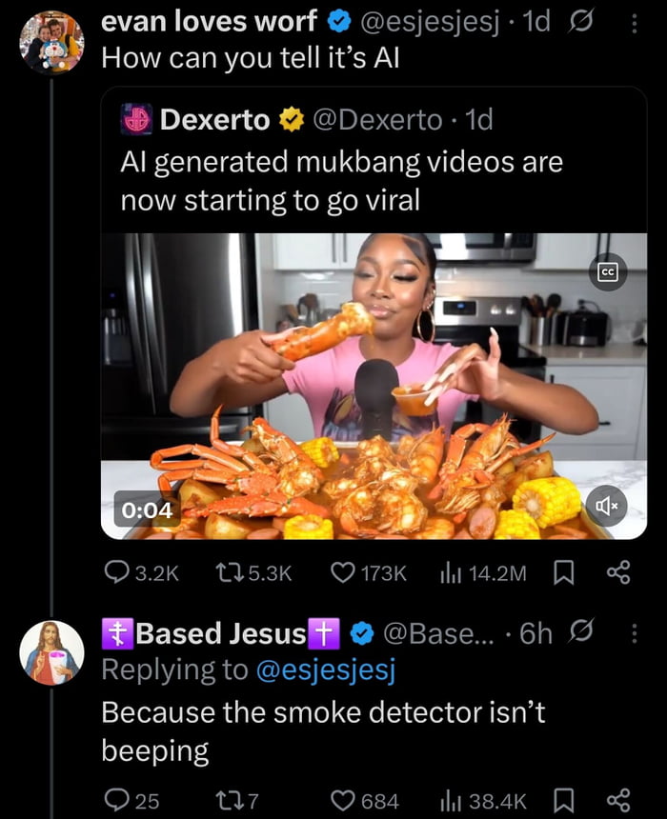Reply to evan loves worf's tweet
Image resolution: width=667 pixels, height=819 pixels.
tap(116, 571)
